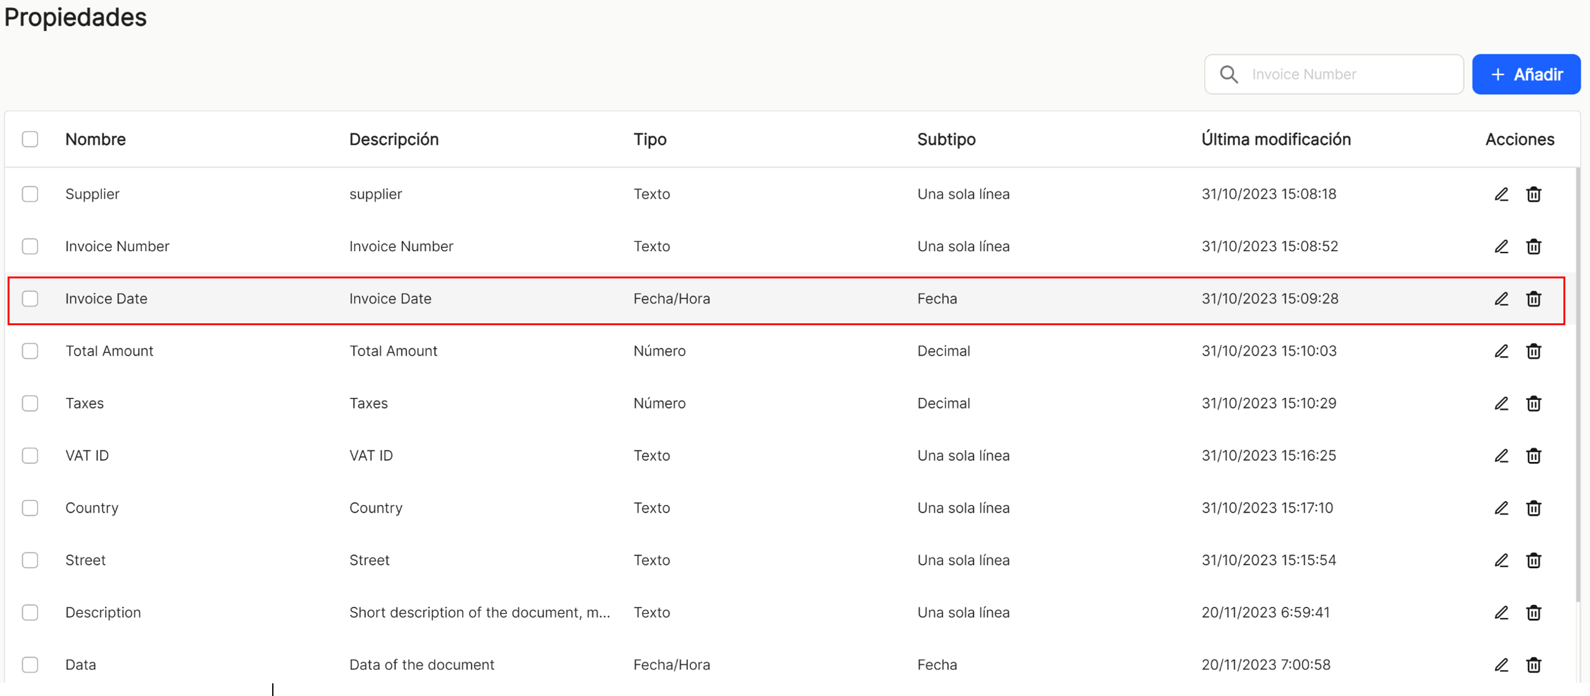This screenshot has width=1590, height=696.
Task: Toggle the select-all checkbox in header
Action: click(30, 139)
